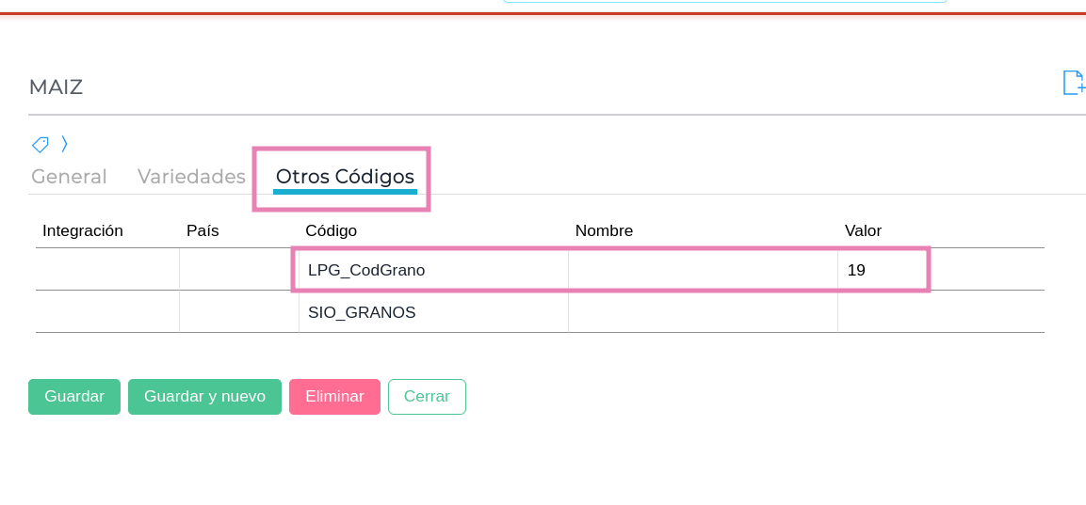Select the LPG_CodGrano code cell
The width and height of the screenshot is (1086, 505).
[x=433, y=270]
